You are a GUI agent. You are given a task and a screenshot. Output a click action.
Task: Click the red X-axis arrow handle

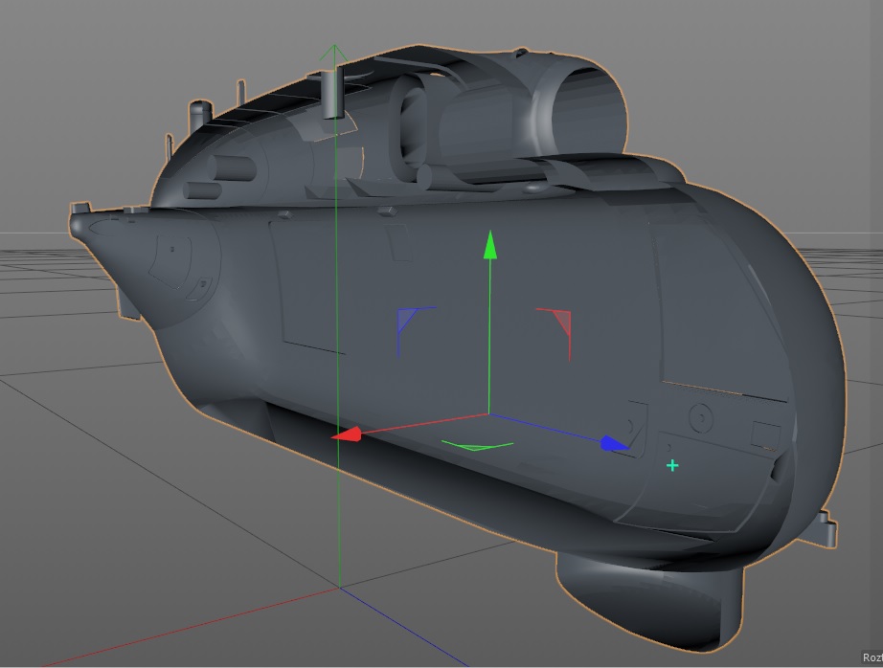click(x=347, y=434)
